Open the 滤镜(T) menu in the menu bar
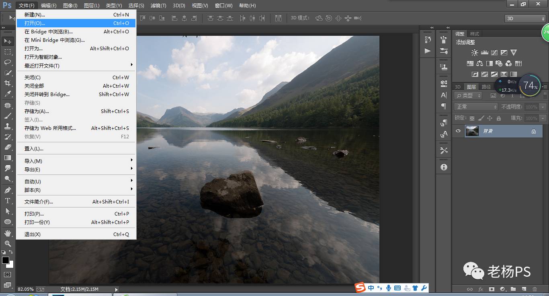The image size is (549, 296). tap(158, 6)
